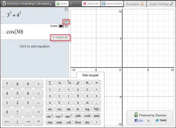Open the Color picker dropdown
Screen dimensions: 176x128
click(x=61, y=26)
